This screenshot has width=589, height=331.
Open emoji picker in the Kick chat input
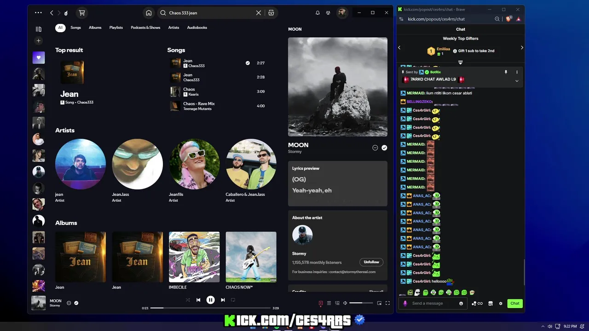(461, 303)
